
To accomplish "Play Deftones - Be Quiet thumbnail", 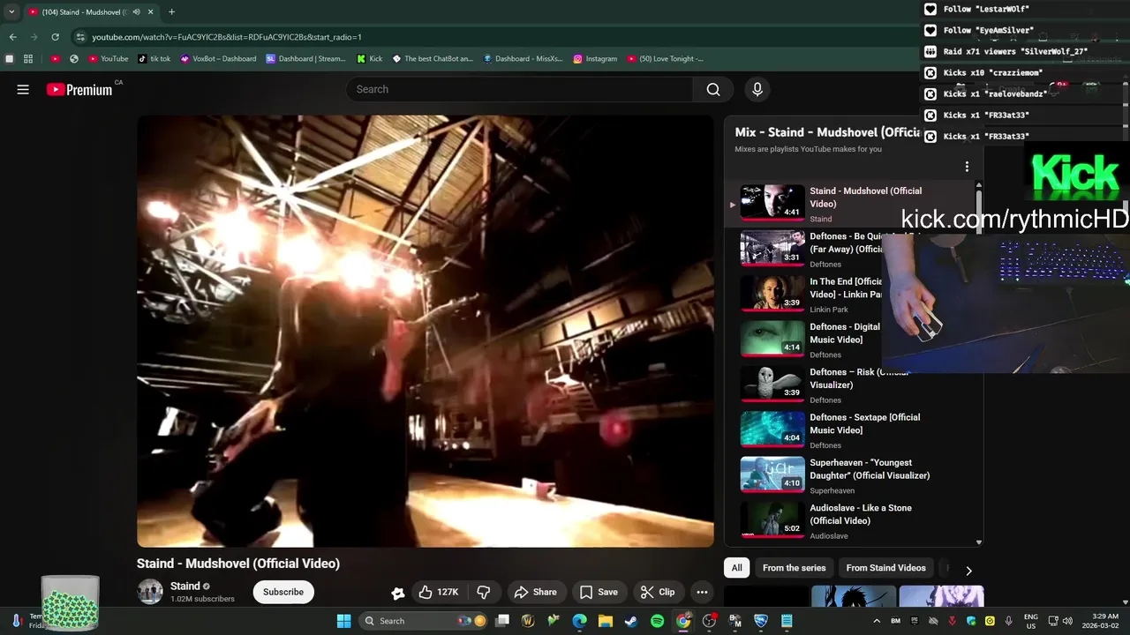I will click(x=772, y=248).
